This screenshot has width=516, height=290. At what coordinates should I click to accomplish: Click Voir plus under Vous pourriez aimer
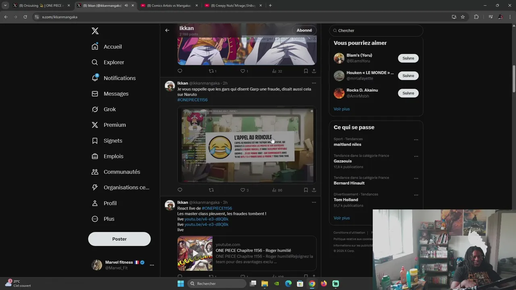pyautogui.click(x=341, y=109)
